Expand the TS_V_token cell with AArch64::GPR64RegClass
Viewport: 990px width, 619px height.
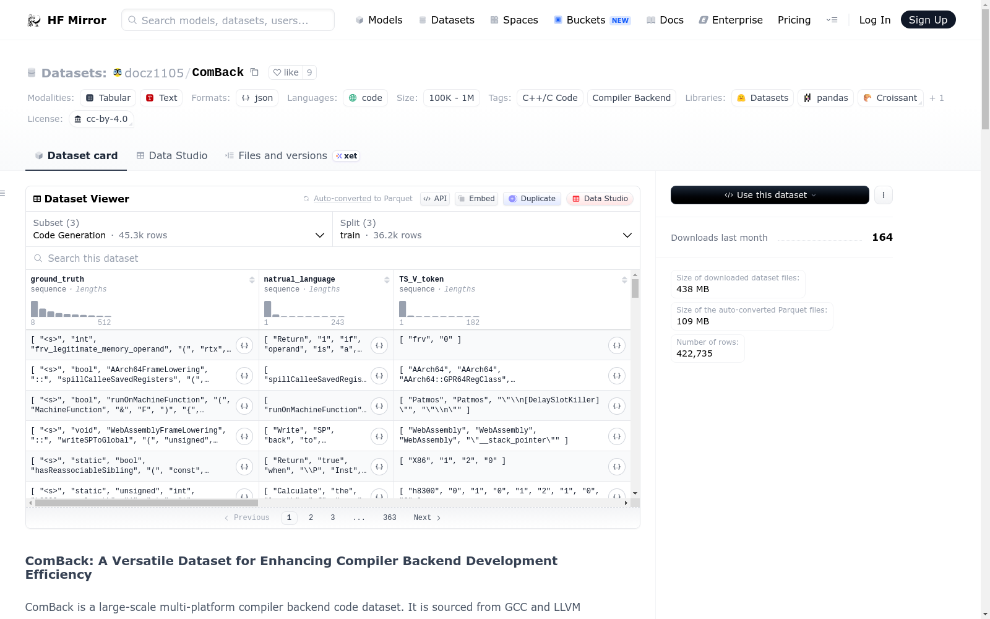pyautogui.click(x=617, y=376)
